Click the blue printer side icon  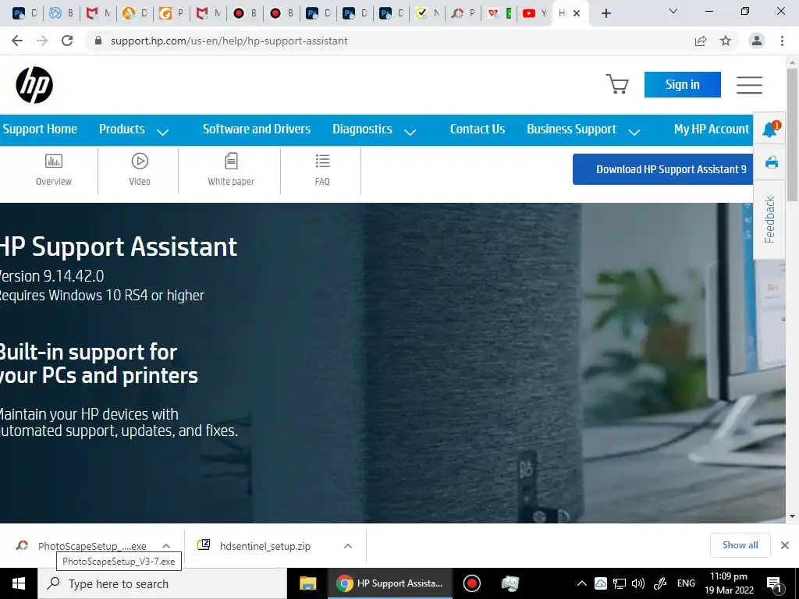[772, 162]
